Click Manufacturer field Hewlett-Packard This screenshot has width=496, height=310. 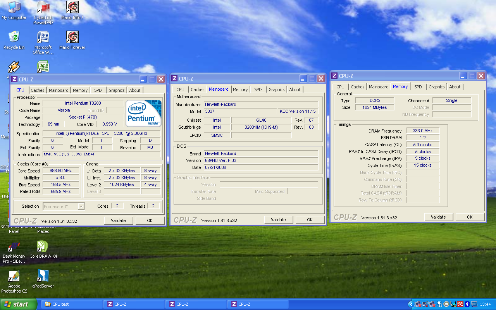tap(261, 105)
